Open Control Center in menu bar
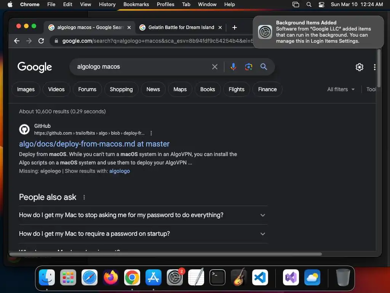Image resolution: width=390 pixels, height=293 pixels. pos(321,5)
